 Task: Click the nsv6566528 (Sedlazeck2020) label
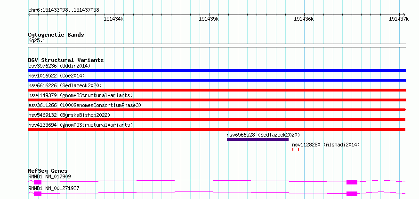(x=263, y=135)
